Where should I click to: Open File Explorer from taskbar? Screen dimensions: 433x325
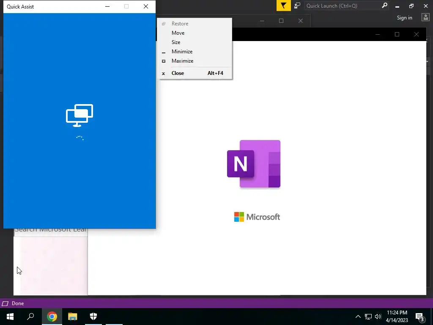point(73,317)
